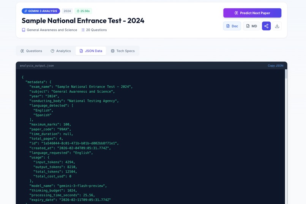Click the analysis_output.json file name
Screen dimensions: 306x204
pyautogui.click(x=37, y=66)
